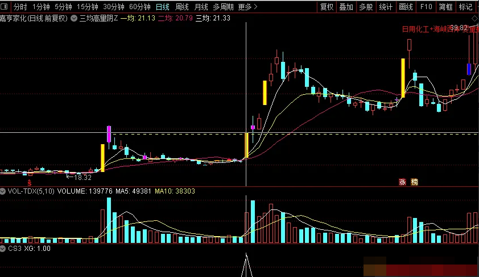Click the F10 company info button

click(426, 7)
